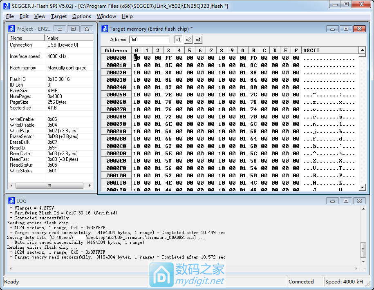Open the Edit menu

[24, 16]
